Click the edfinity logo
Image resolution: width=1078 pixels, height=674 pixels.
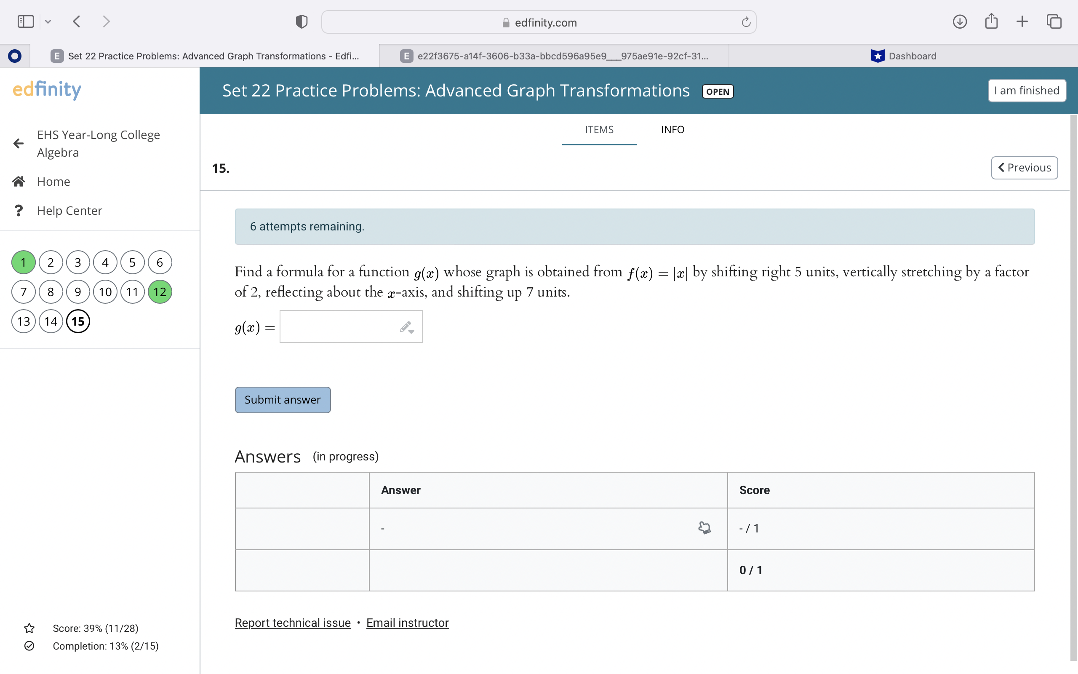pyautogui.click(x=46, y=90)
